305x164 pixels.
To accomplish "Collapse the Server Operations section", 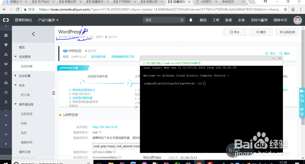I will coord(16,104).
